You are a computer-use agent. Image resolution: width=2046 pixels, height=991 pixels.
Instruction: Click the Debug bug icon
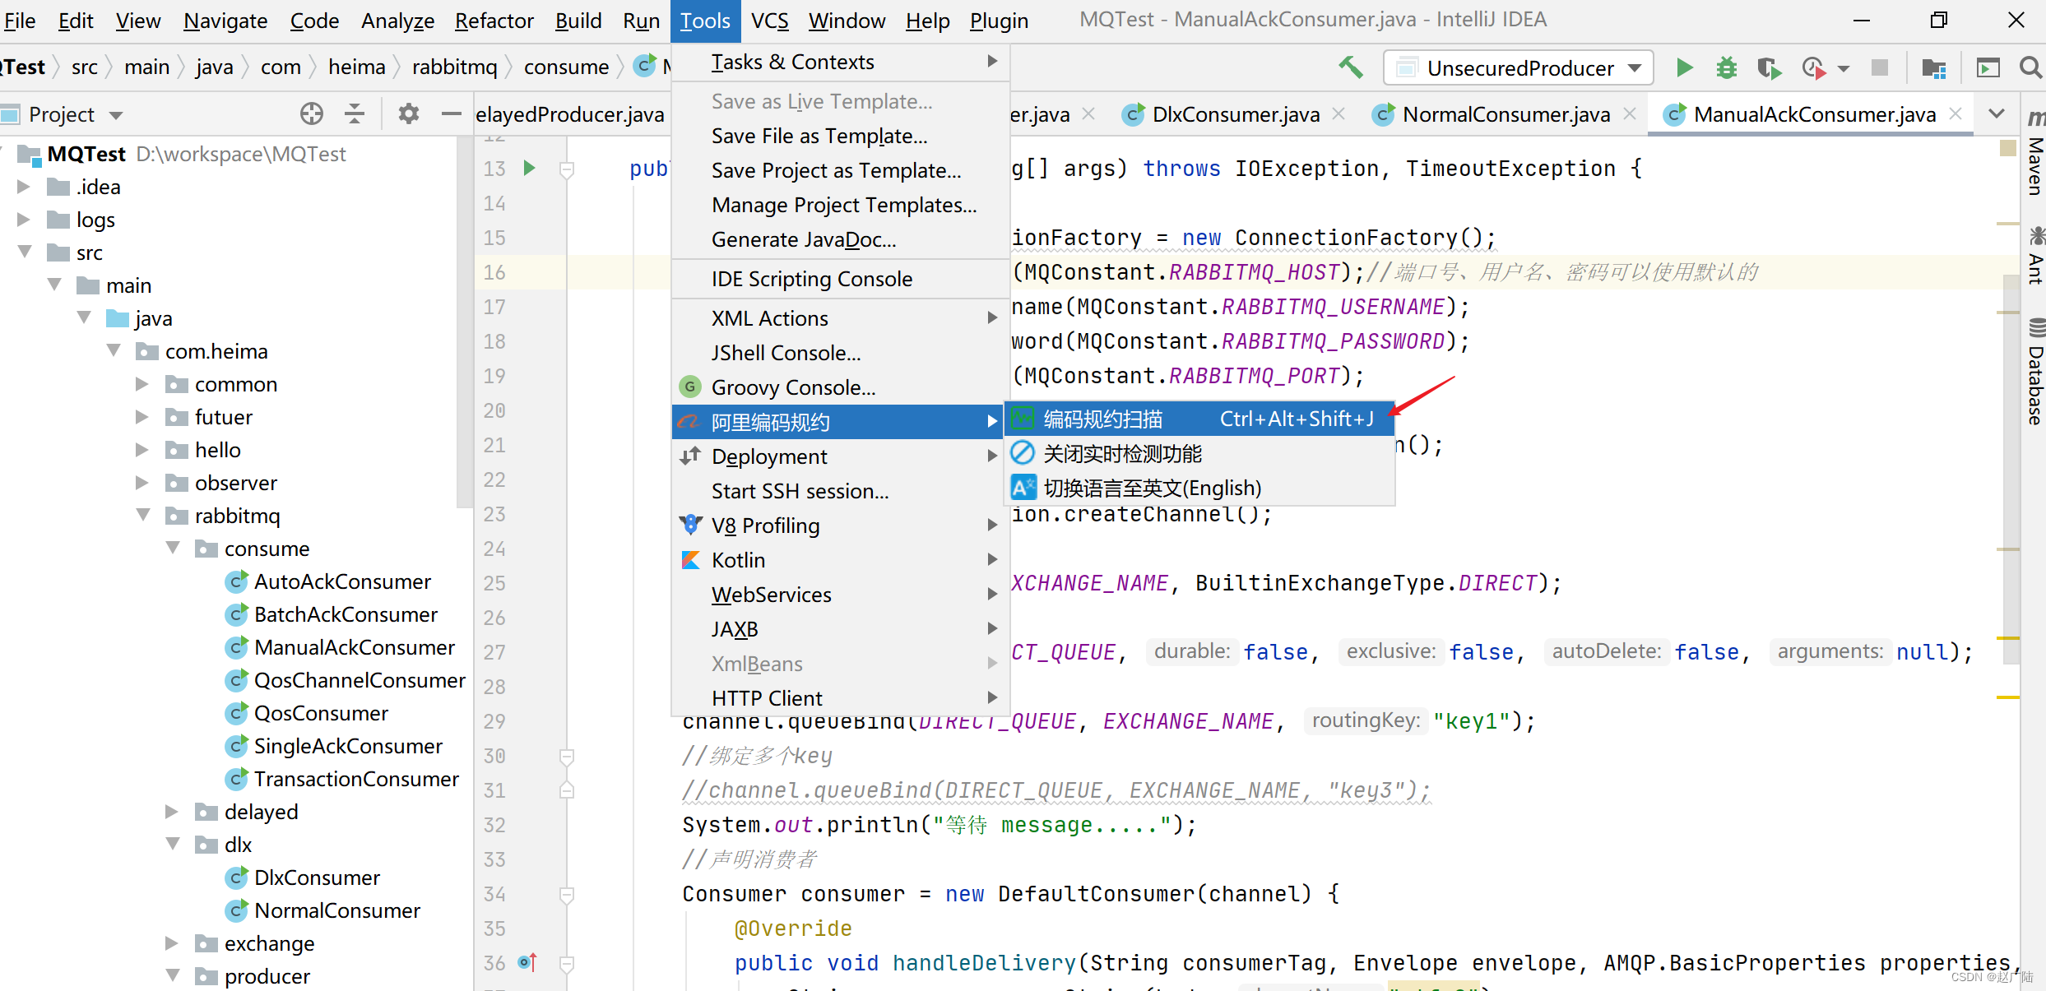tap(1726, 67)
